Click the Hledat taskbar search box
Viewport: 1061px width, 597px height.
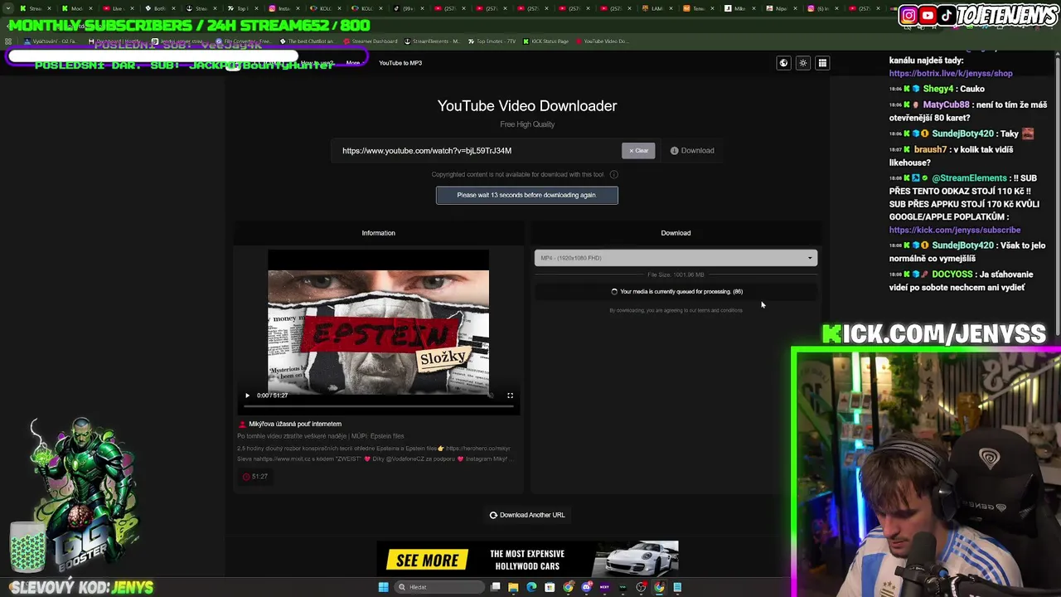coord(439,587)
